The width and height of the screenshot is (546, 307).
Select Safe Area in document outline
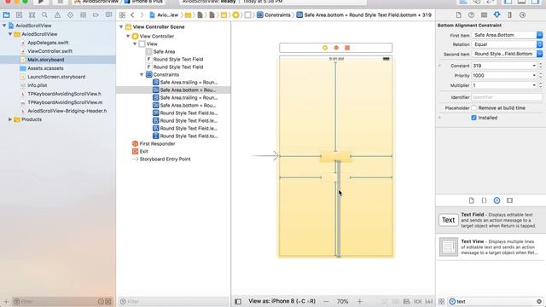[164, 51]
